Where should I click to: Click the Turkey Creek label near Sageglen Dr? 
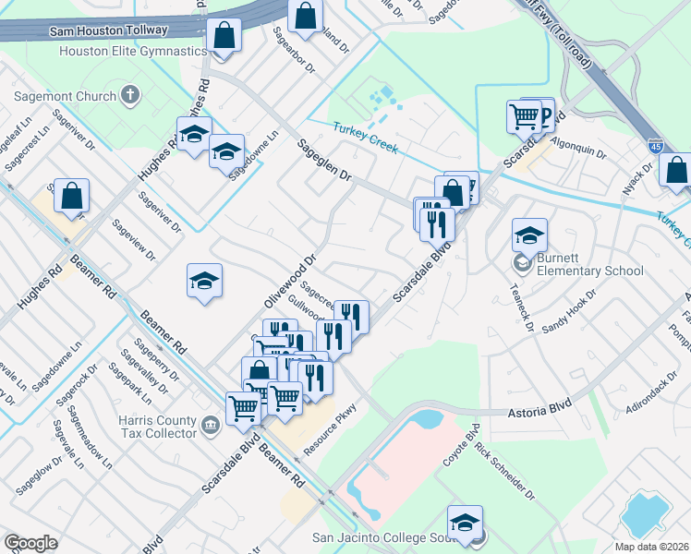[x=365, y=138]
